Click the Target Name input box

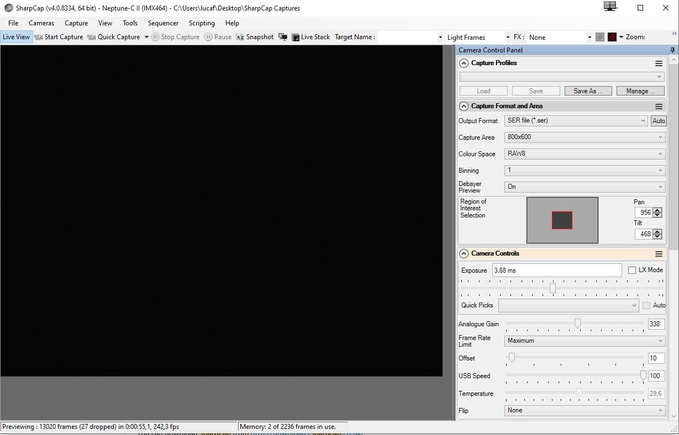tap(407, 37)
